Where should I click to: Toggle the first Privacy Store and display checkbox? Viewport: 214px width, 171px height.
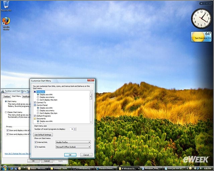pos(7,130)
